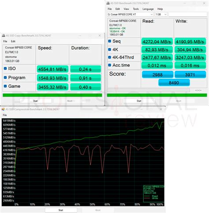The width and height of the screenshot is (209, 213).
Task: Open the View menu
Action: [126, 9]
